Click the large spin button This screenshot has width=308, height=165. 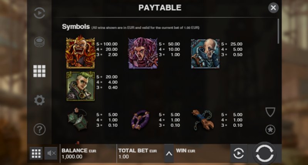click(x=264, y=153)
